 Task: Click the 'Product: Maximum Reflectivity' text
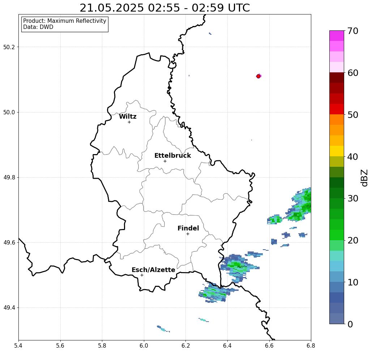64,21
